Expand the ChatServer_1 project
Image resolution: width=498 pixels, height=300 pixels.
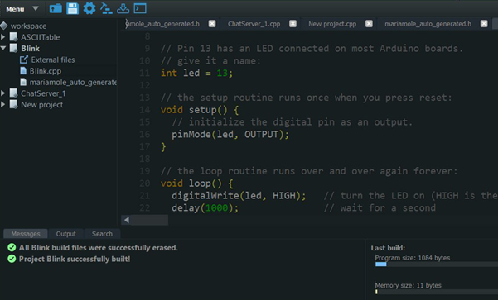[2, 93]
